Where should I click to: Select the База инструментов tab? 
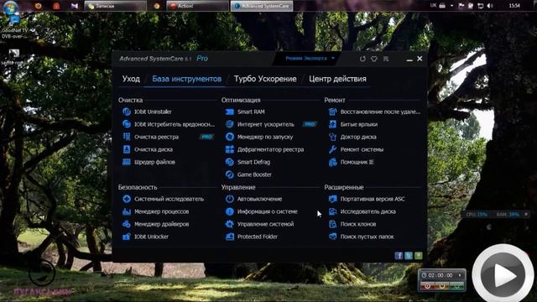coord(186,79)
